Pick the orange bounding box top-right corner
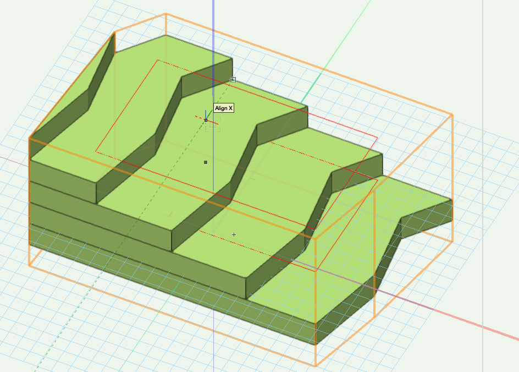 452,114
